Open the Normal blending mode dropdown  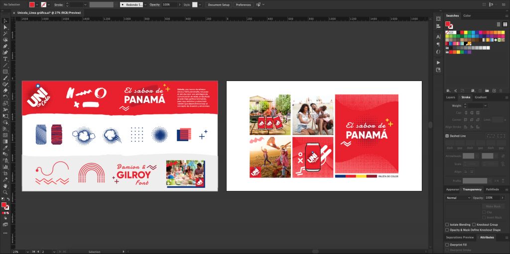tap(458, 197)
